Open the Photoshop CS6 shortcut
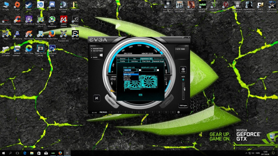 [x=52, y=51]
